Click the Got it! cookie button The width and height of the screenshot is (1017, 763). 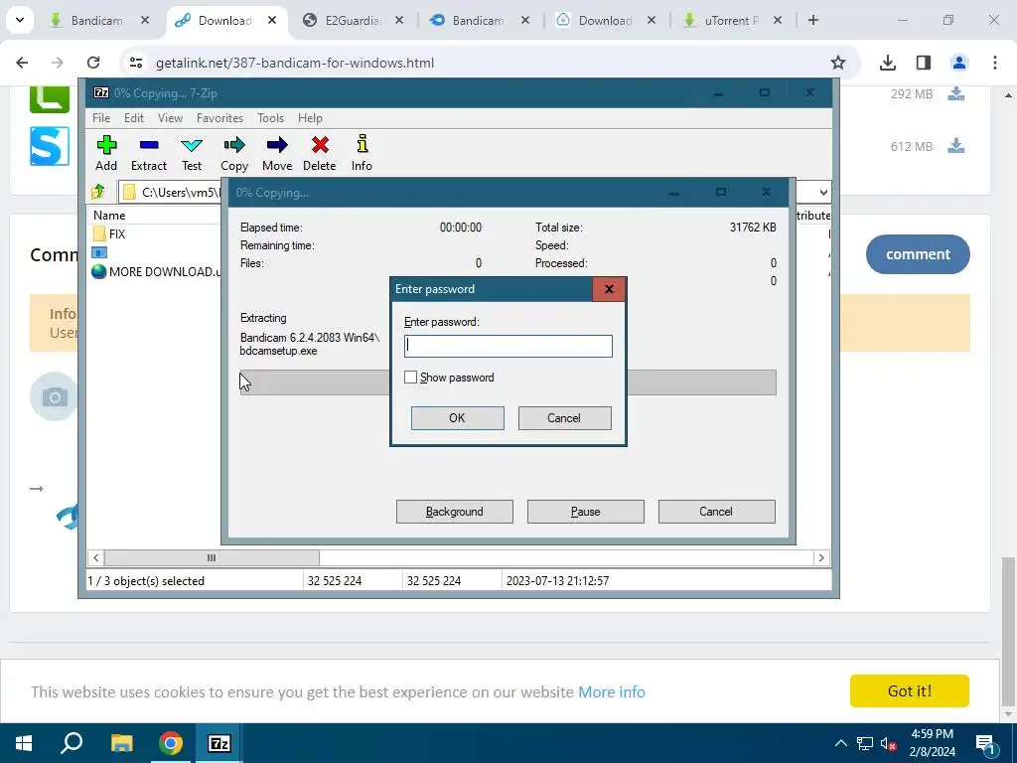tap(910, 691)
